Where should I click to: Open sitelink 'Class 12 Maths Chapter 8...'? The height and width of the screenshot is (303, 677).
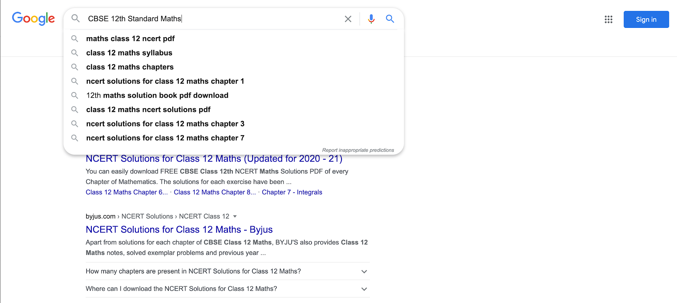coord(215,192)
